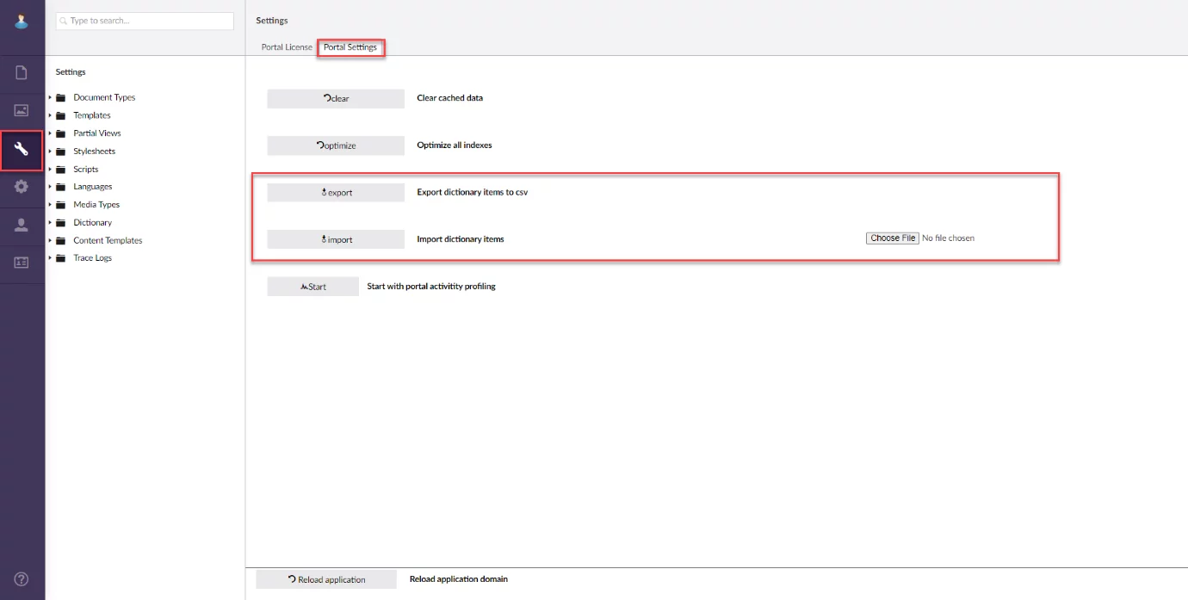The height and width of the screenshot is (600, 1188).
Task: Open the Users section person icon
Action: (x=22, y=225)
